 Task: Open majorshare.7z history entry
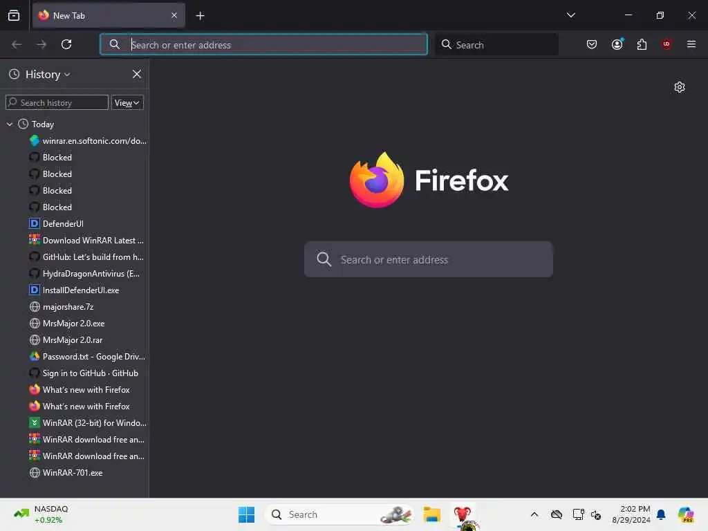click(62, 307)
